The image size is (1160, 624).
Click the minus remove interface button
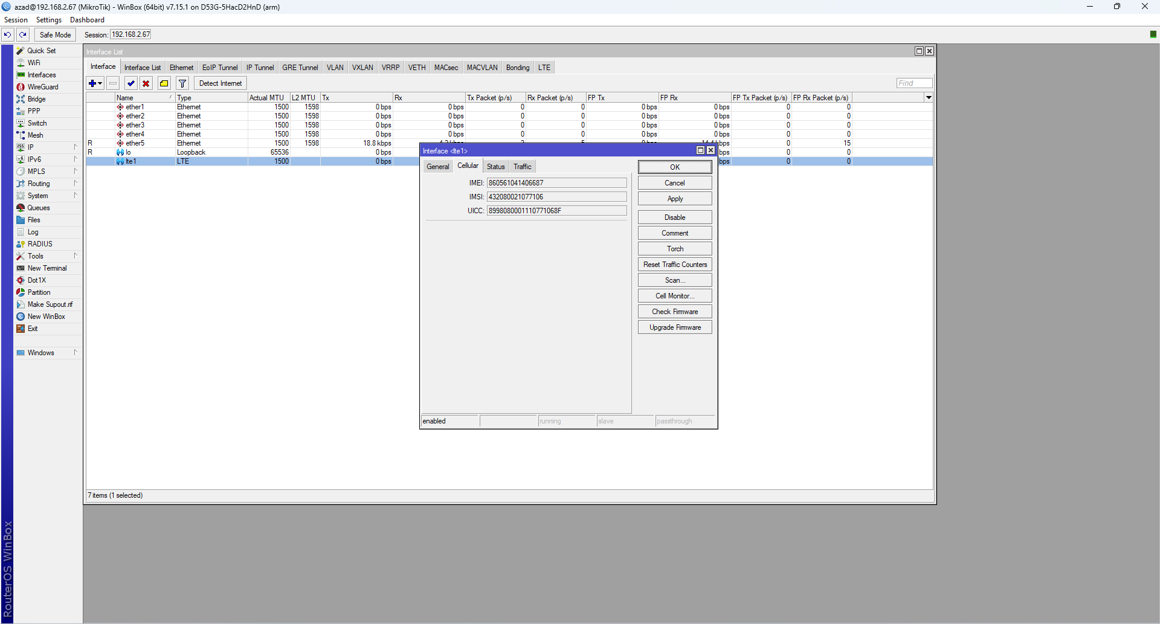coord(113,83)
